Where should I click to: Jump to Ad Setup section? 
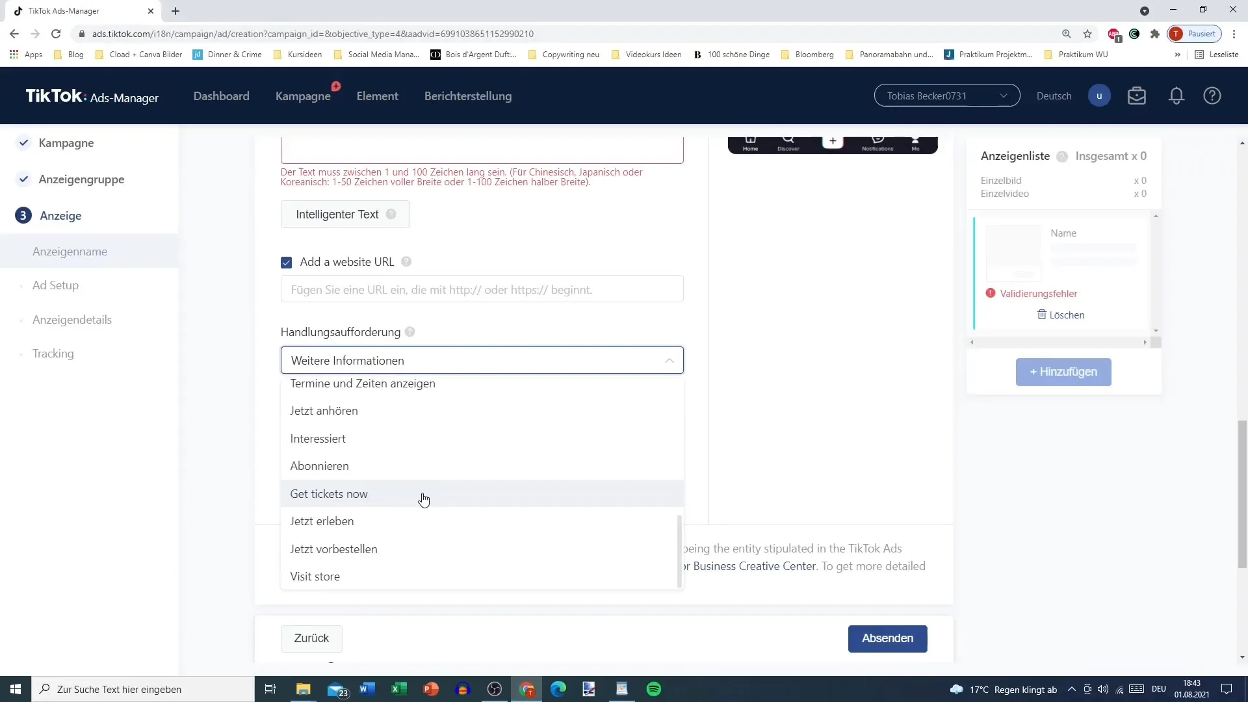click(x=55, y=285)
